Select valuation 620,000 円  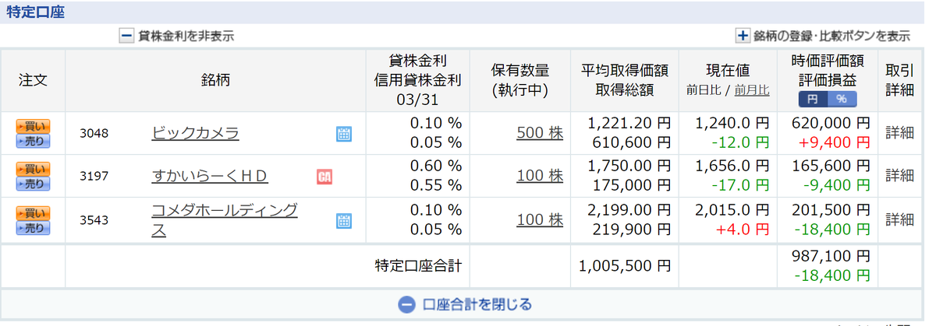(x=830, y=123)
